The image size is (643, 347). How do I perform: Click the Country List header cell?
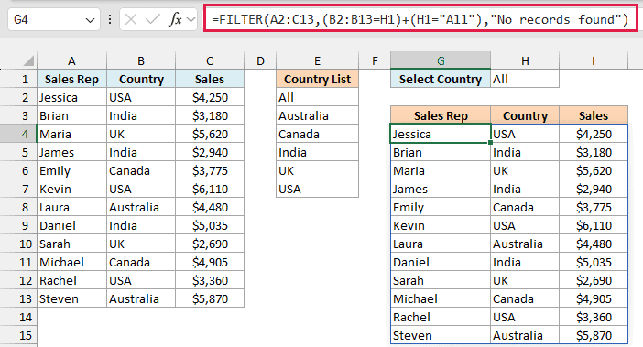click(x=318, y=79)
